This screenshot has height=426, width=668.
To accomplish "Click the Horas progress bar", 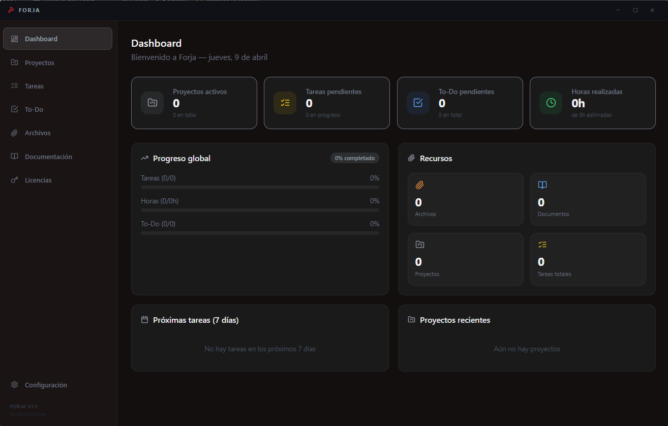I will pyautogui.click(x=260, y=209).
